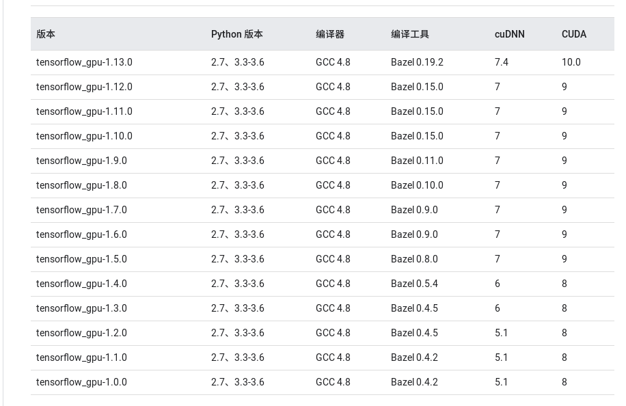Image resolution: width=626 pixels, height=406 pixels.
Task: Click Bazel 0.10.0 cell
Action: click(417, 186)
